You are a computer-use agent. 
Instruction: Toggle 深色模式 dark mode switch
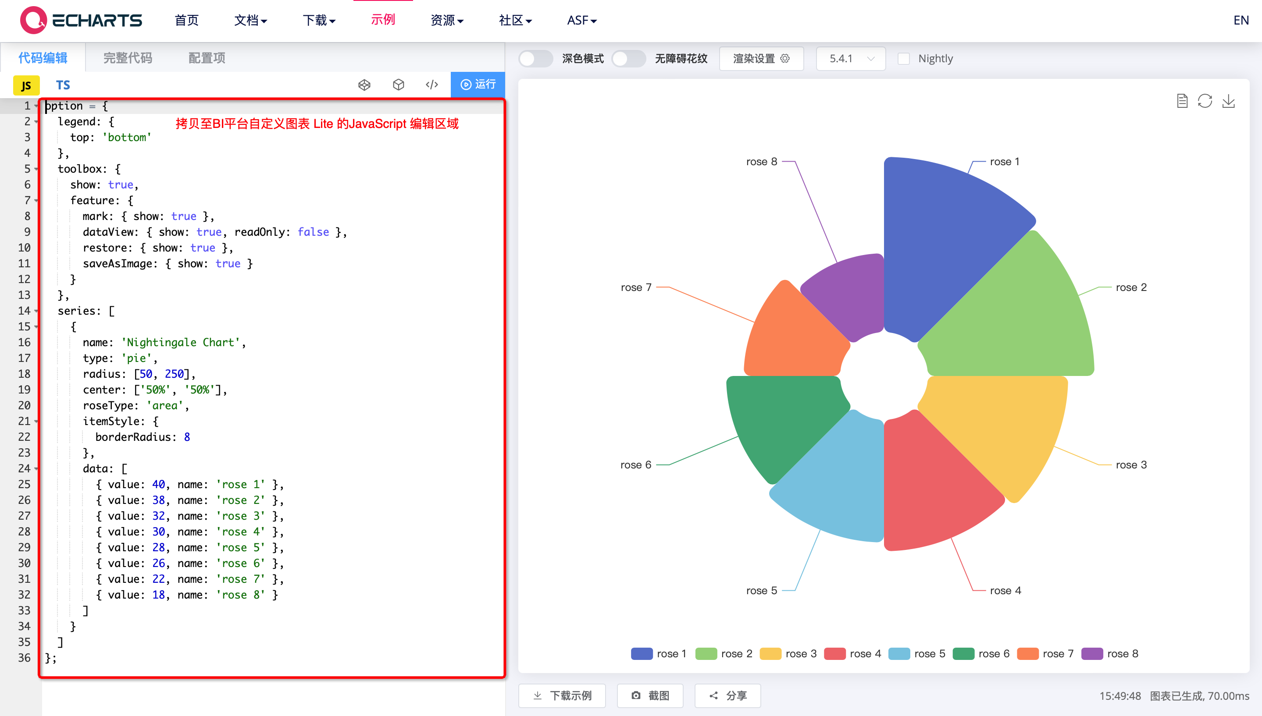[x=536, y=59]
